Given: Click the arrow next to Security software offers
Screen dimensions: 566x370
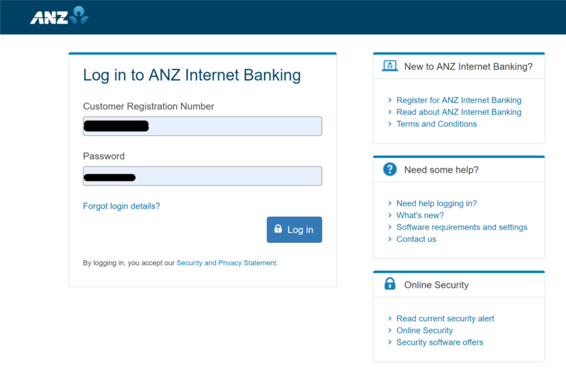Looking at the screenshot, I should coord(390,342).
